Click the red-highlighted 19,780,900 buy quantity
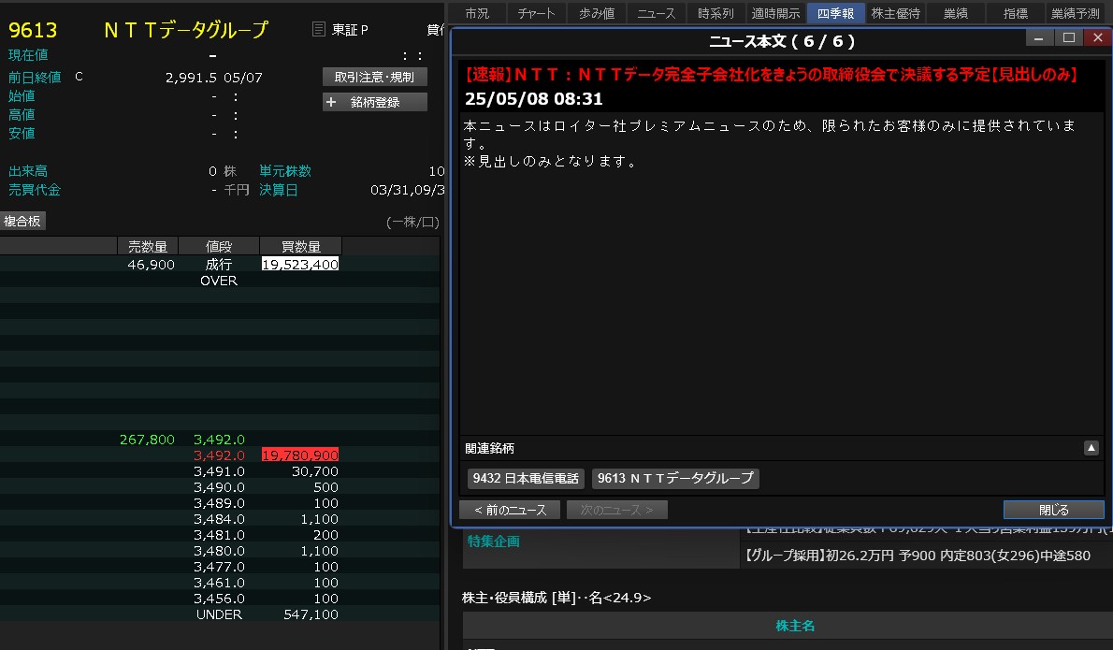The width and height of the screenshot is (1113, 650). tap(300, 455)
